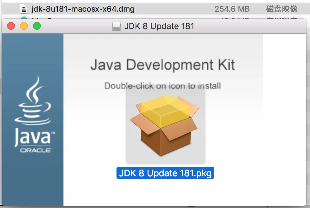The width and height of the screenshot is (310, 208).
Task: Click the 254.6 MB size value
Action: tap(232, 9)
